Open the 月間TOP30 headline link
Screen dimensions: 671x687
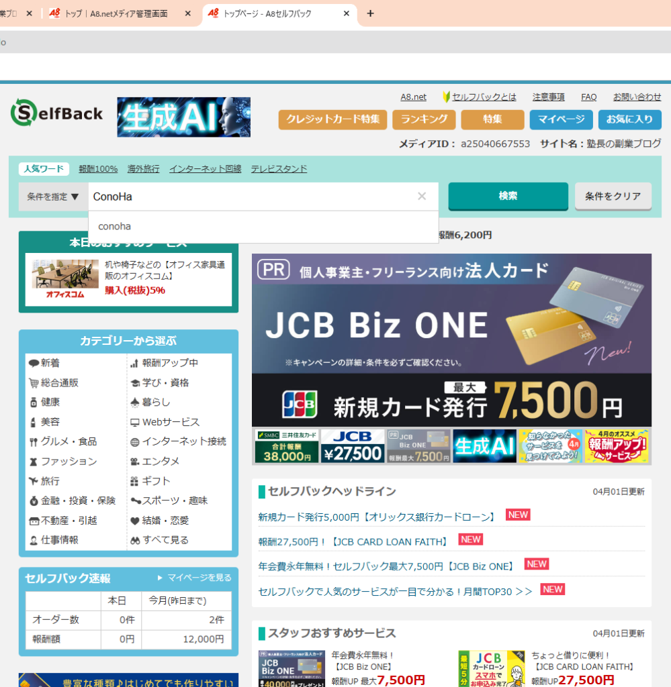395,592
